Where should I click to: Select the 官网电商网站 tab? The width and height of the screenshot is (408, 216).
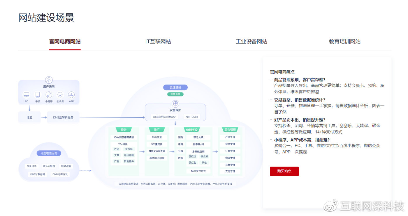coord(65,42)
